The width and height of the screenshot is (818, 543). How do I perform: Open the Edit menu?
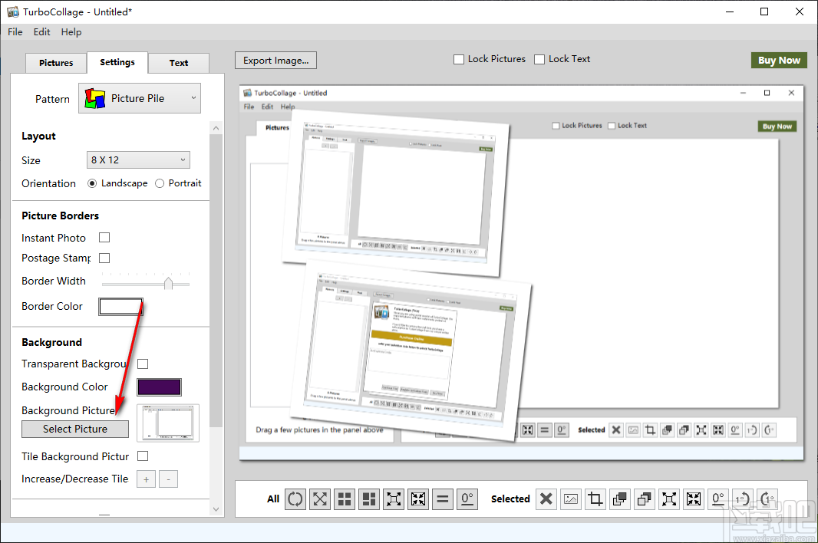click(x=41, y=31)
